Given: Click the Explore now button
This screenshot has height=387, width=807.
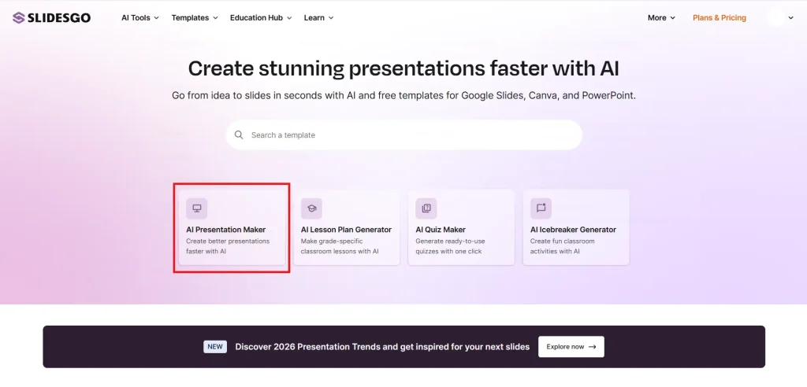Looking at the screenshot, I should pos(571,347).
